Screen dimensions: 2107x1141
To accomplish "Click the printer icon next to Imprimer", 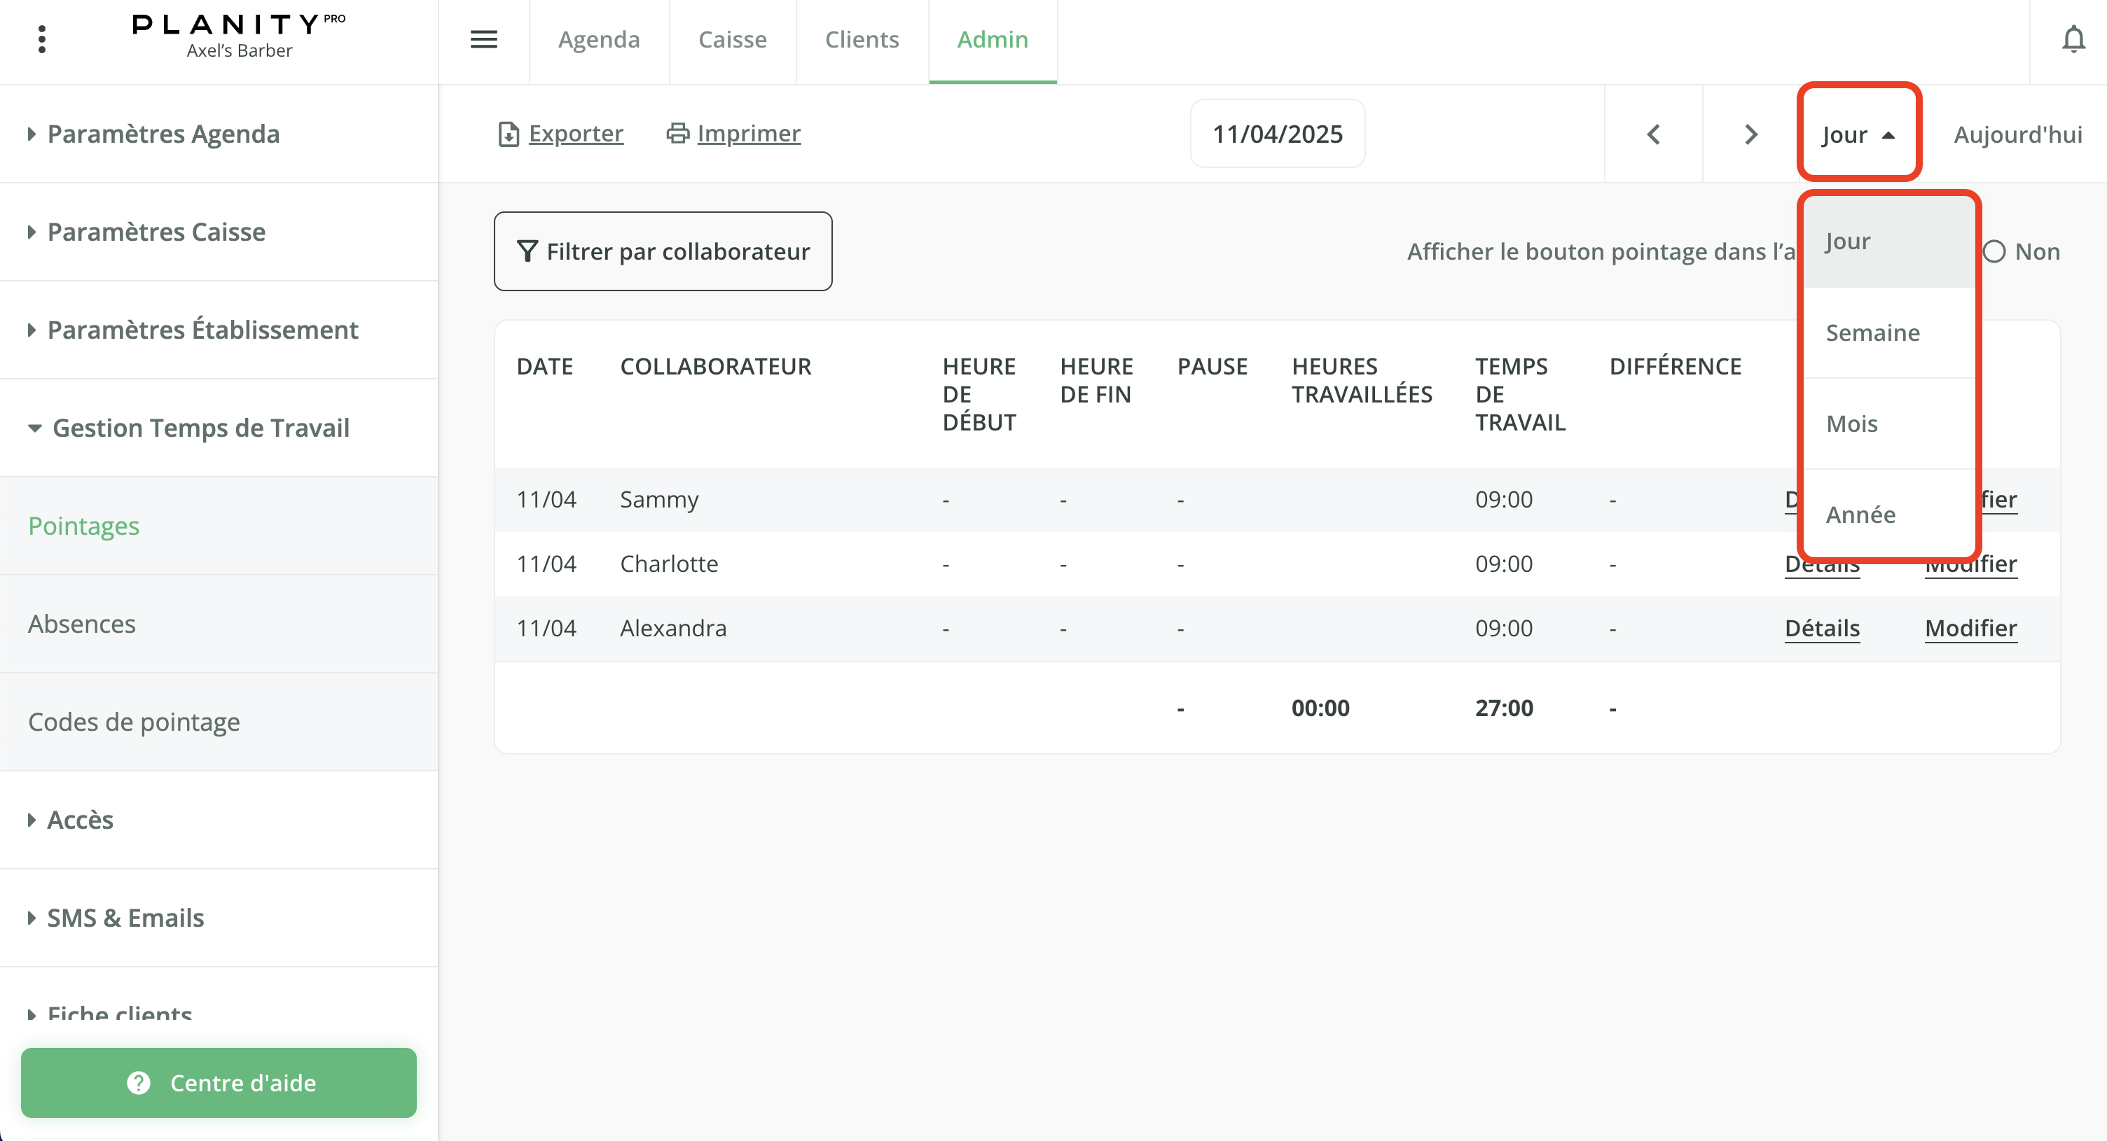I will tap(677, 133).
